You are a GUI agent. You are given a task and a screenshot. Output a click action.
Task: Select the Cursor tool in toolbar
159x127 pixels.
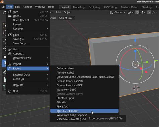4,33
